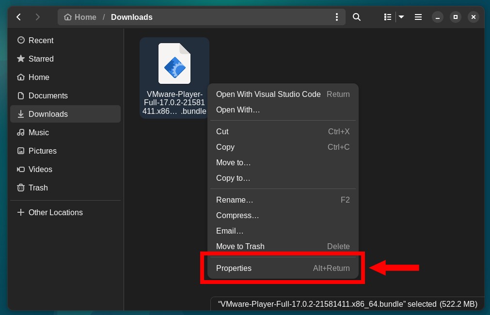Go back using the back arrow
Viewport: 490px width, 315px height.
[19, 17]
